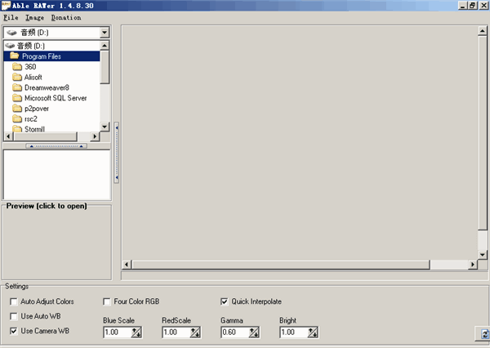Click the folder tree vertical scrollbar thumb
This screenshot has width=490, height=348.
(x=105, y=67)
